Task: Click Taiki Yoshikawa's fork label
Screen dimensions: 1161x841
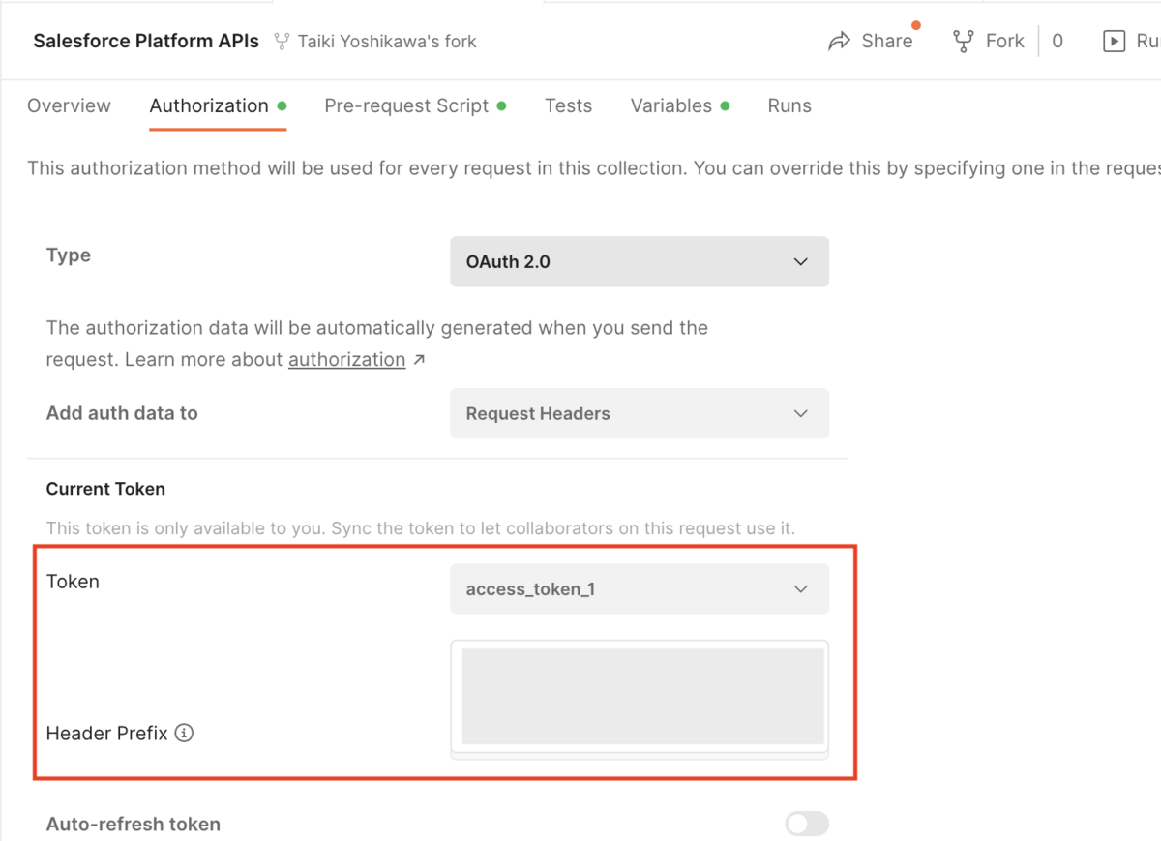Action: [x=387, y=42]
